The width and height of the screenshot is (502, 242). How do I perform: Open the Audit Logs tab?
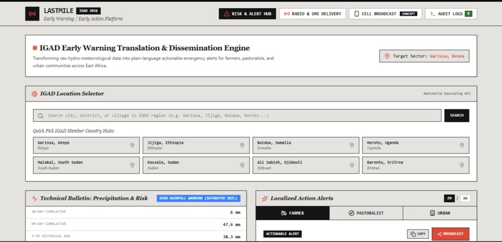click(x=451, y=14)
